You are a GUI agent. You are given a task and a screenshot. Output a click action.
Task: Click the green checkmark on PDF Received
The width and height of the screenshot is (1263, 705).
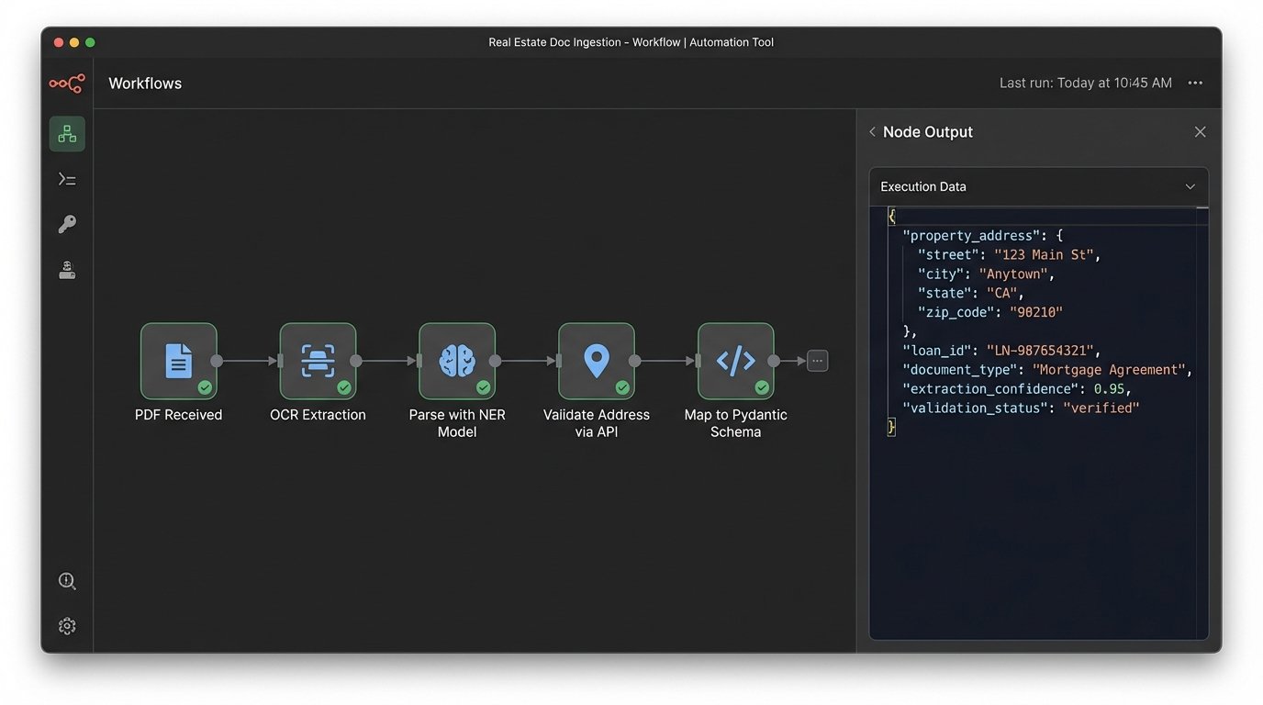[205, 388]
